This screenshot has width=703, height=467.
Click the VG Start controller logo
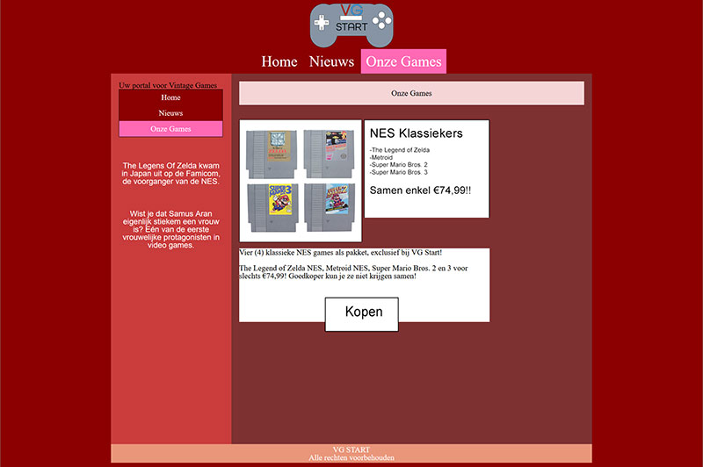(351, 25)
